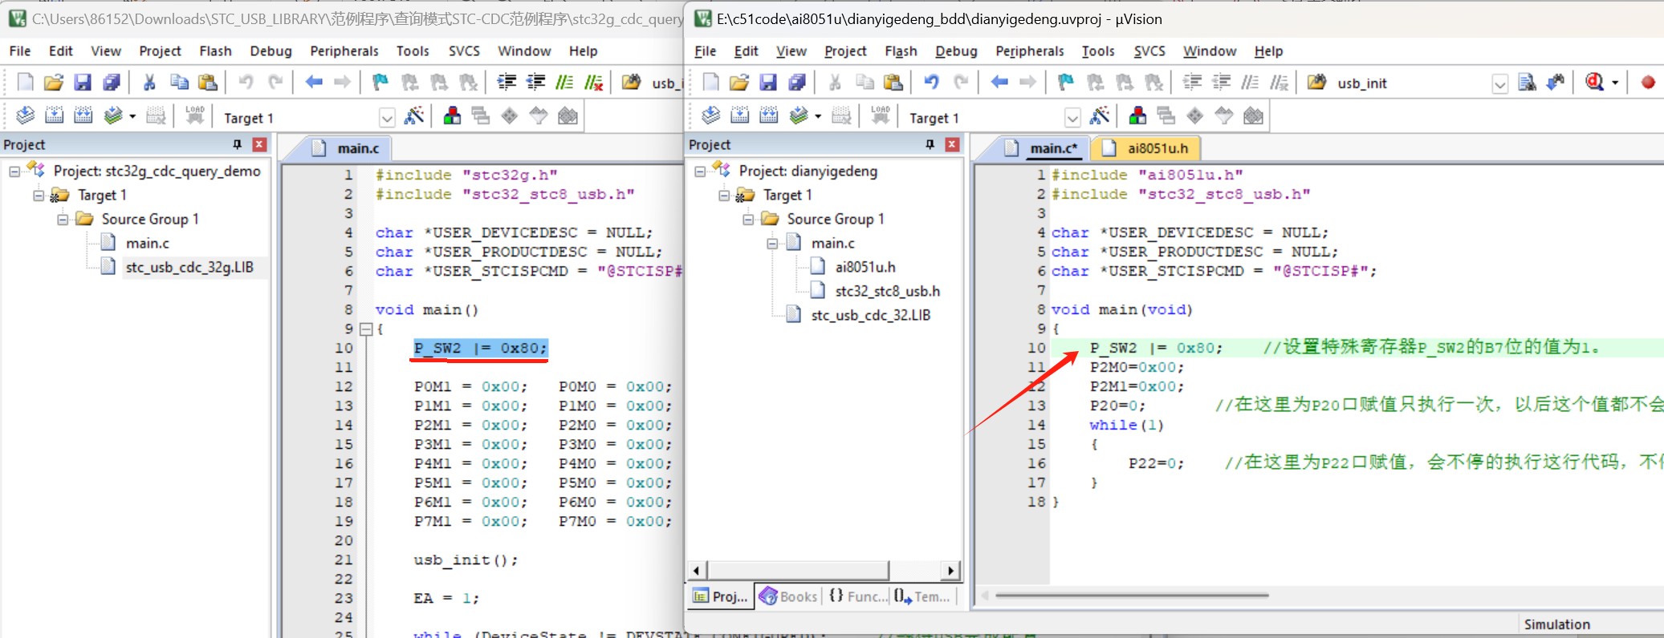Image resolution: width=1664 pixels, height=638 pixels.
Task: Open batch build dropdown arrow in stc32g toolbar
Action: pos(132,117)
